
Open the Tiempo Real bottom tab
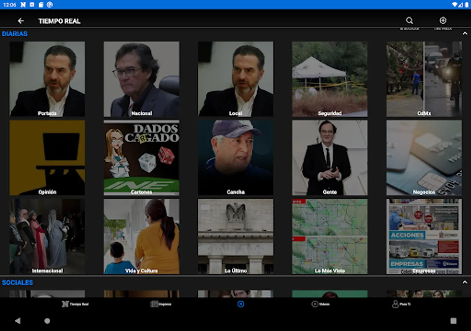[x=75, y=304]
